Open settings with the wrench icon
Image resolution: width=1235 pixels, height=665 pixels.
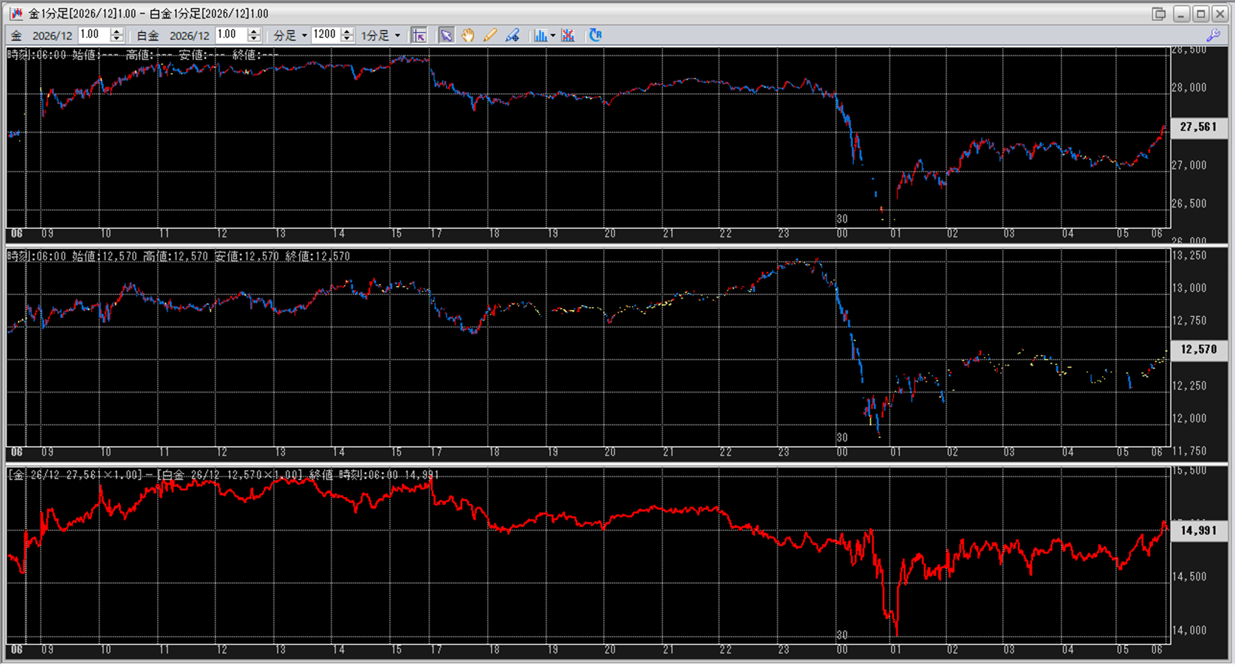(x=1214, y=36)
